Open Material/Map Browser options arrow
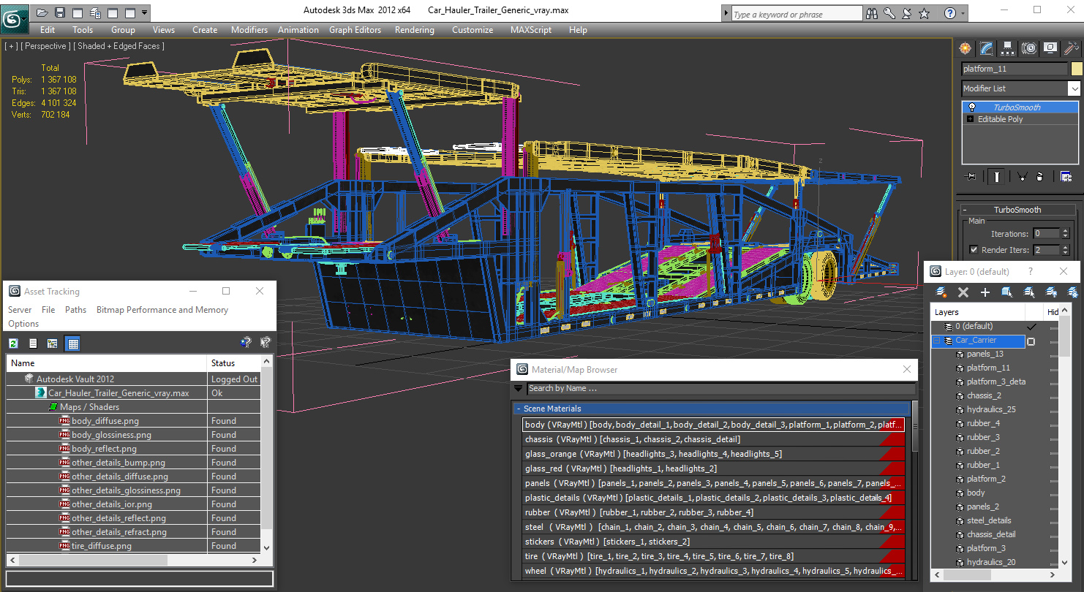Image resolution: width=1084 pixels, height=592 pixels. click(519, 389)
